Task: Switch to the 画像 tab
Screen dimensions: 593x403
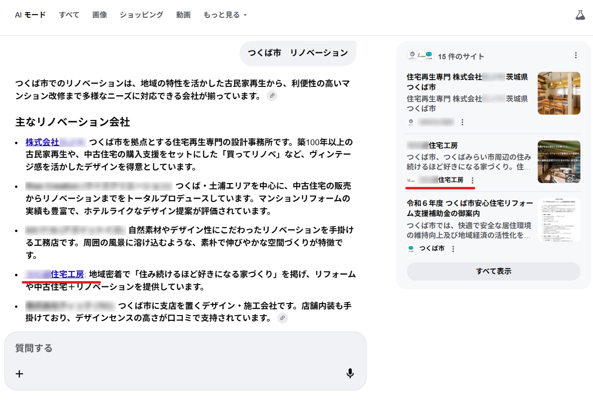Action: click(99, 15)
